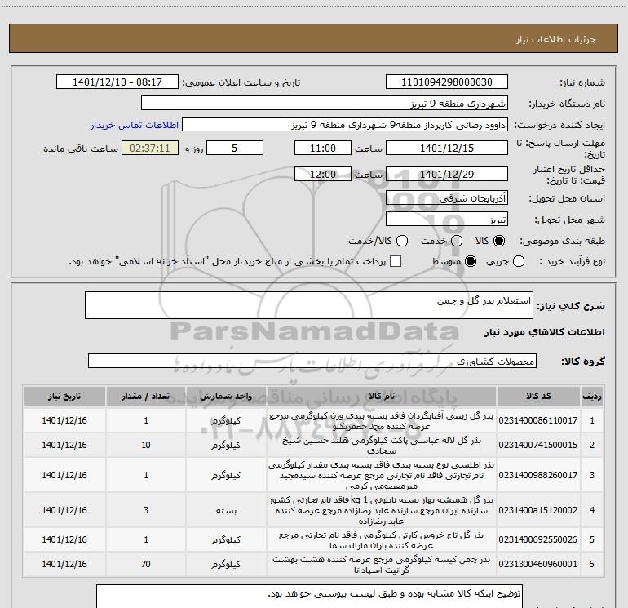Click the ردیف column header
Viewport: 628px width, 608px height.
592,396
